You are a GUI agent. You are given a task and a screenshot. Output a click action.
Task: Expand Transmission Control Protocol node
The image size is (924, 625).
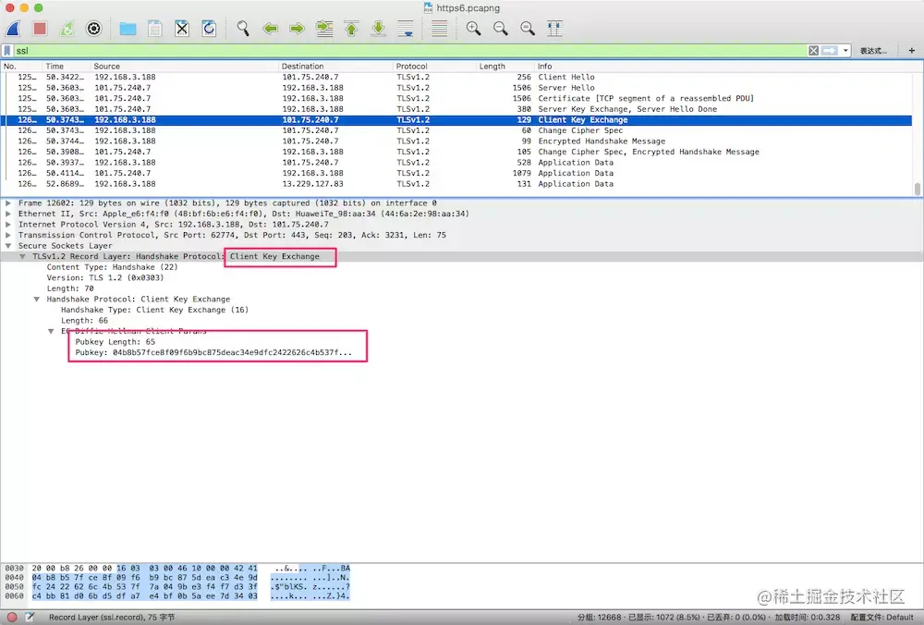coord(8,235)
